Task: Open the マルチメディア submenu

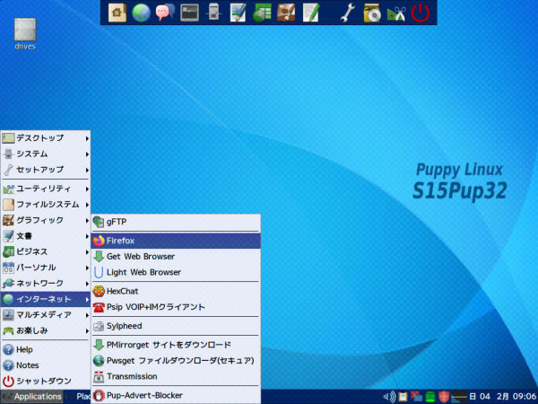Action: coord(46,315)
